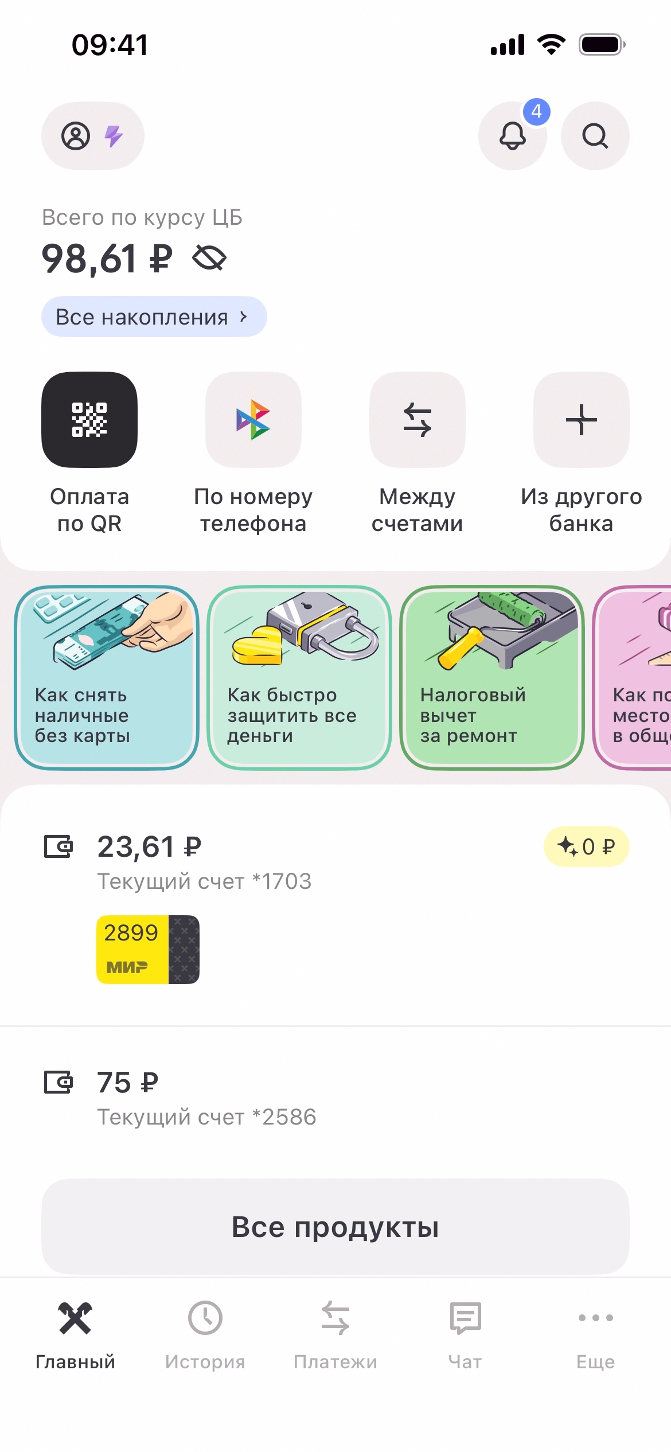Tap plus icon for other bank top-up
The image size is (671, 1452).
click(581, 420)
